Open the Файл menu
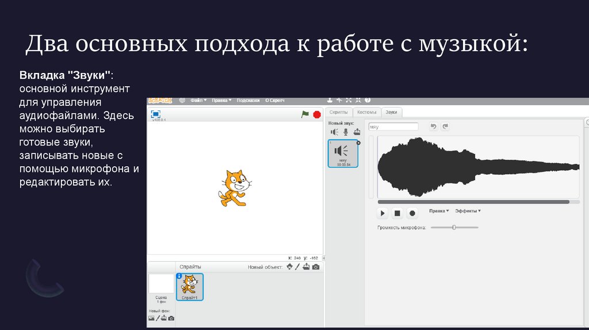Screen dimensions: 589x330 198,100
